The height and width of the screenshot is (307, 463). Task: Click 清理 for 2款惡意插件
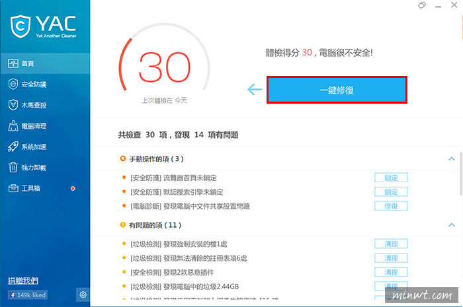click(391, 272)
